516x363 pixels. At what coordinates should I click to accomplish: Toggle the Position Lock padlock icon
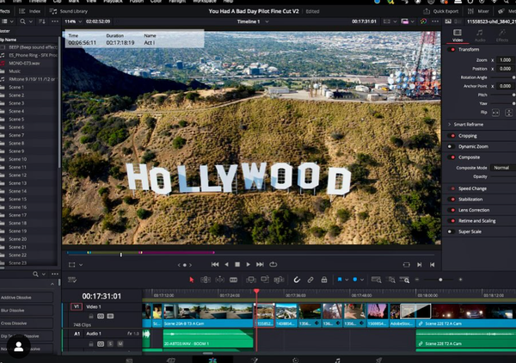point(324,280)
